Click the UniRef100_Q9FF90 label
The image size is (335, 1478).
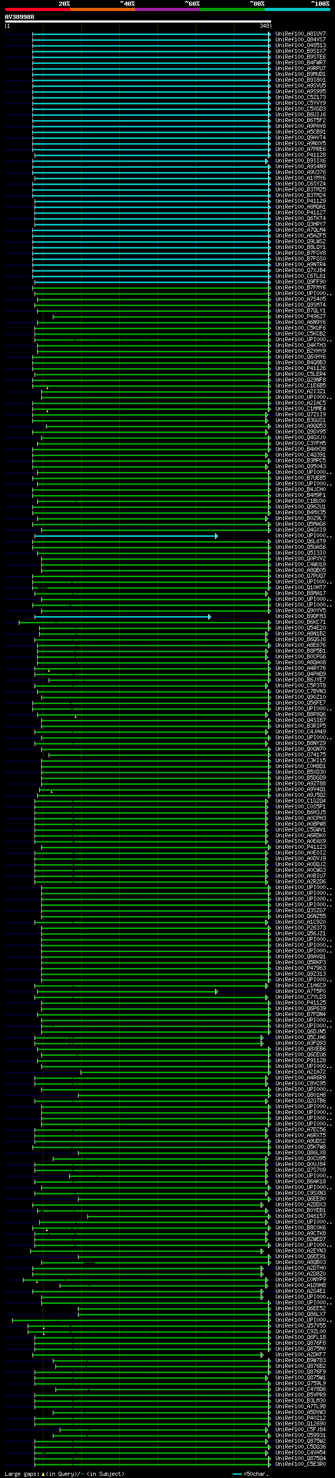(x=300, y=282)
